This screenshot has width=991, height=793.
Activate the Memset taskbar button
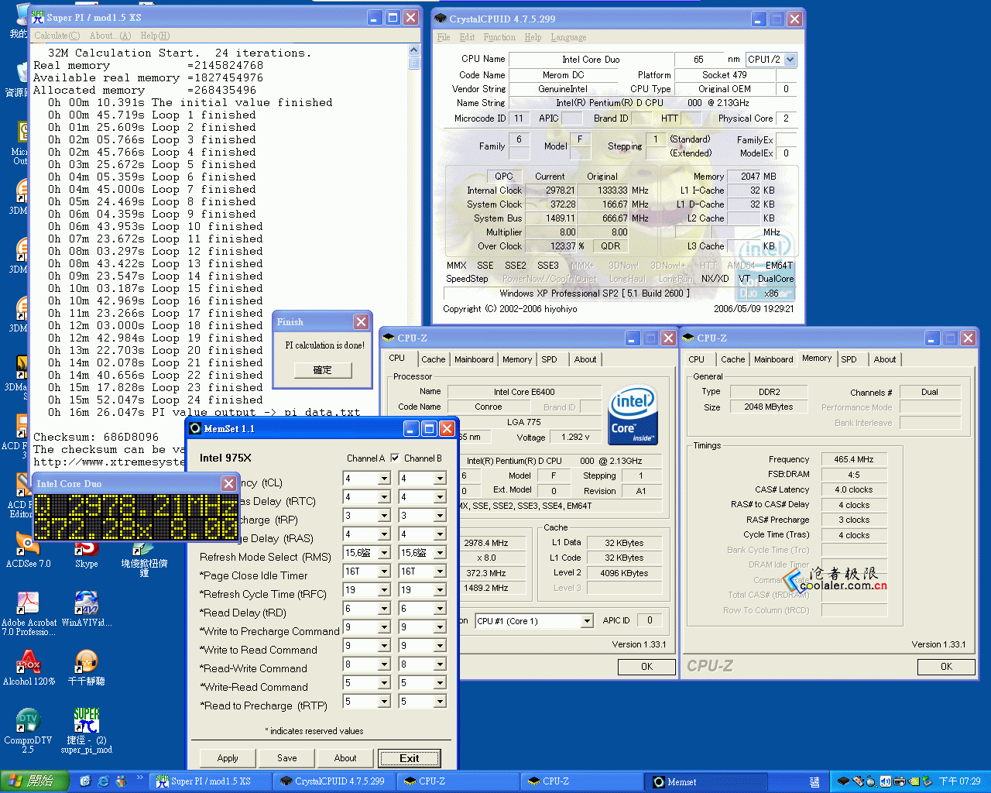707,781
